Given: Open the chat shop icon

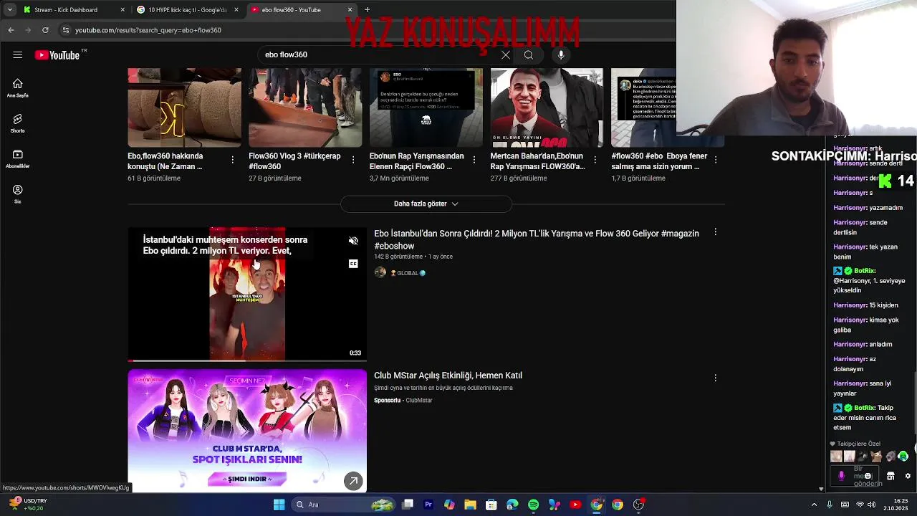Looking at the screenshot, I should [x=890, y=476].
